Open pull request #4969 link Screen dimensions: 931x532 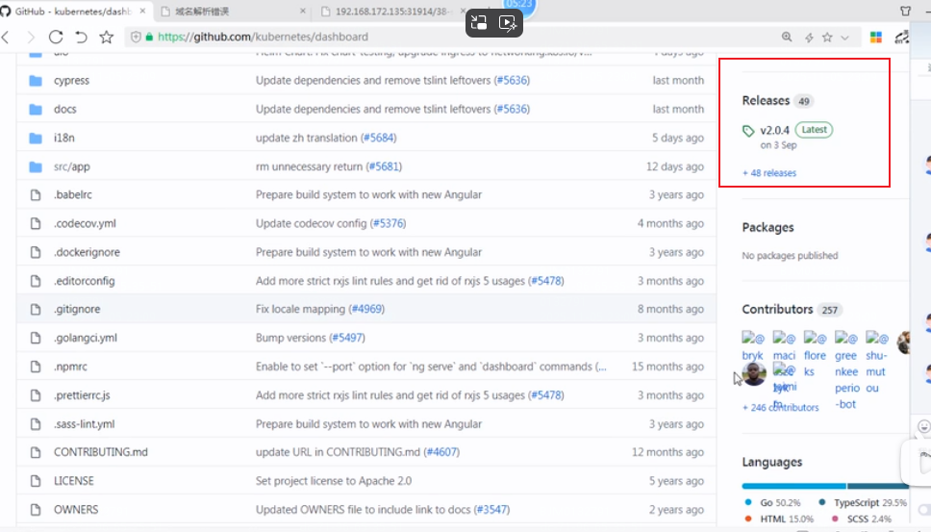[x=367, y=310]
